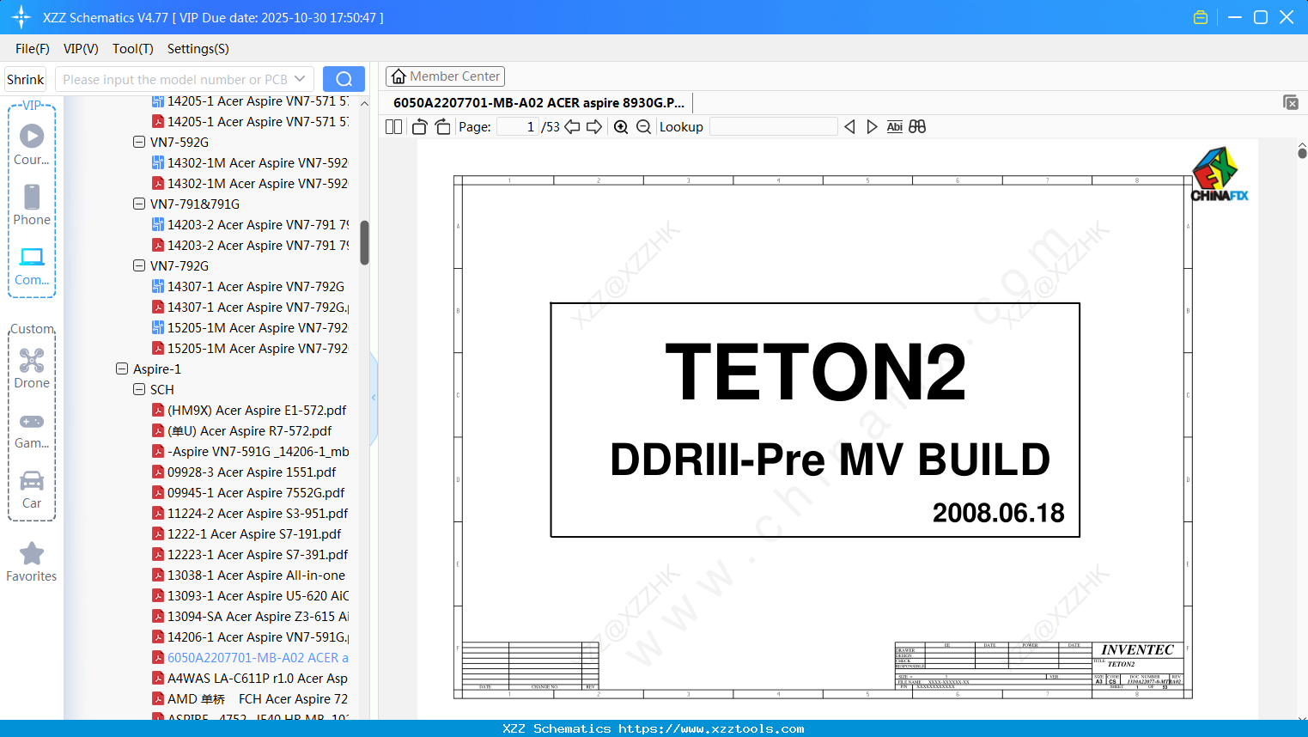Jump to next Lookup result
This screenshot has width=1308, height=737.
point(872,127)
